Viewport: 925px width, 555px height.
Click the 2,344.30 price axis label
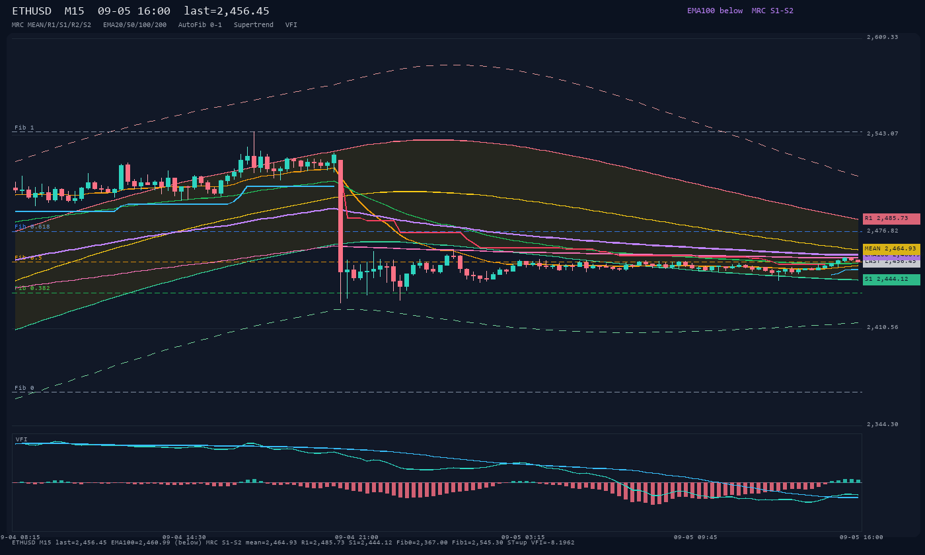883,424
